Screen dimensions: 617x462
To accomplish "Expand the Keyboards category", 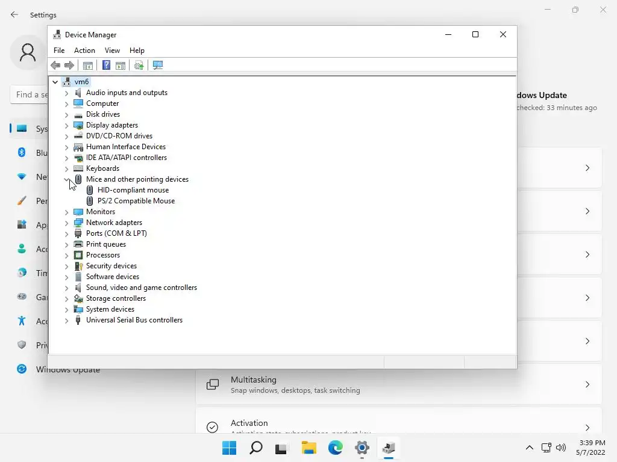I will (66, 169).
